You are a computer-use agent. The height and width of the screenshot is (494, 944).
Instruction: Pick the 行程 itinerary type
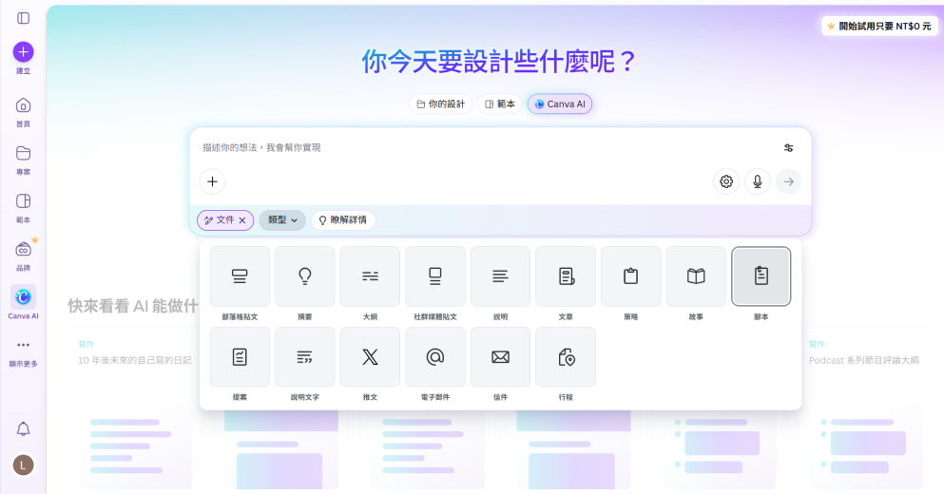click(566, 357)
